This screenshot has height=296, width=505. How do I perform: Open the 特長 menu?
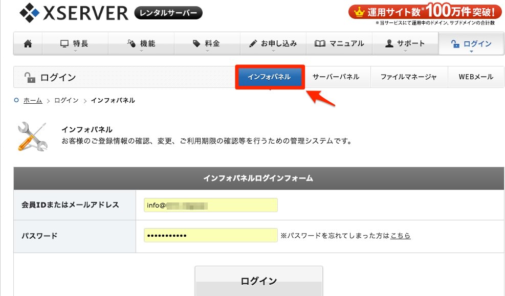point(75,43)
